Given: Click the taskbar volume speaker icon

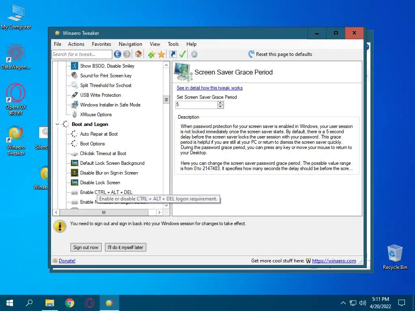Looking at the screenshot, I should click(363, 303).
